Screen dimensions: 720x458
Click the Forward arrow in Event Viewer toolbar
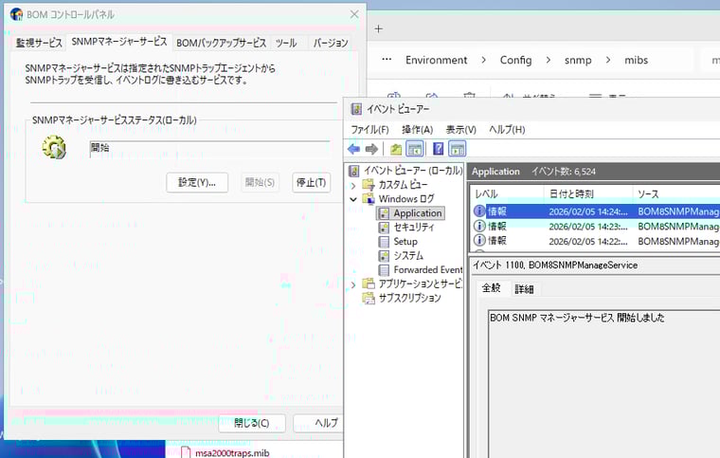pos(371,149)
